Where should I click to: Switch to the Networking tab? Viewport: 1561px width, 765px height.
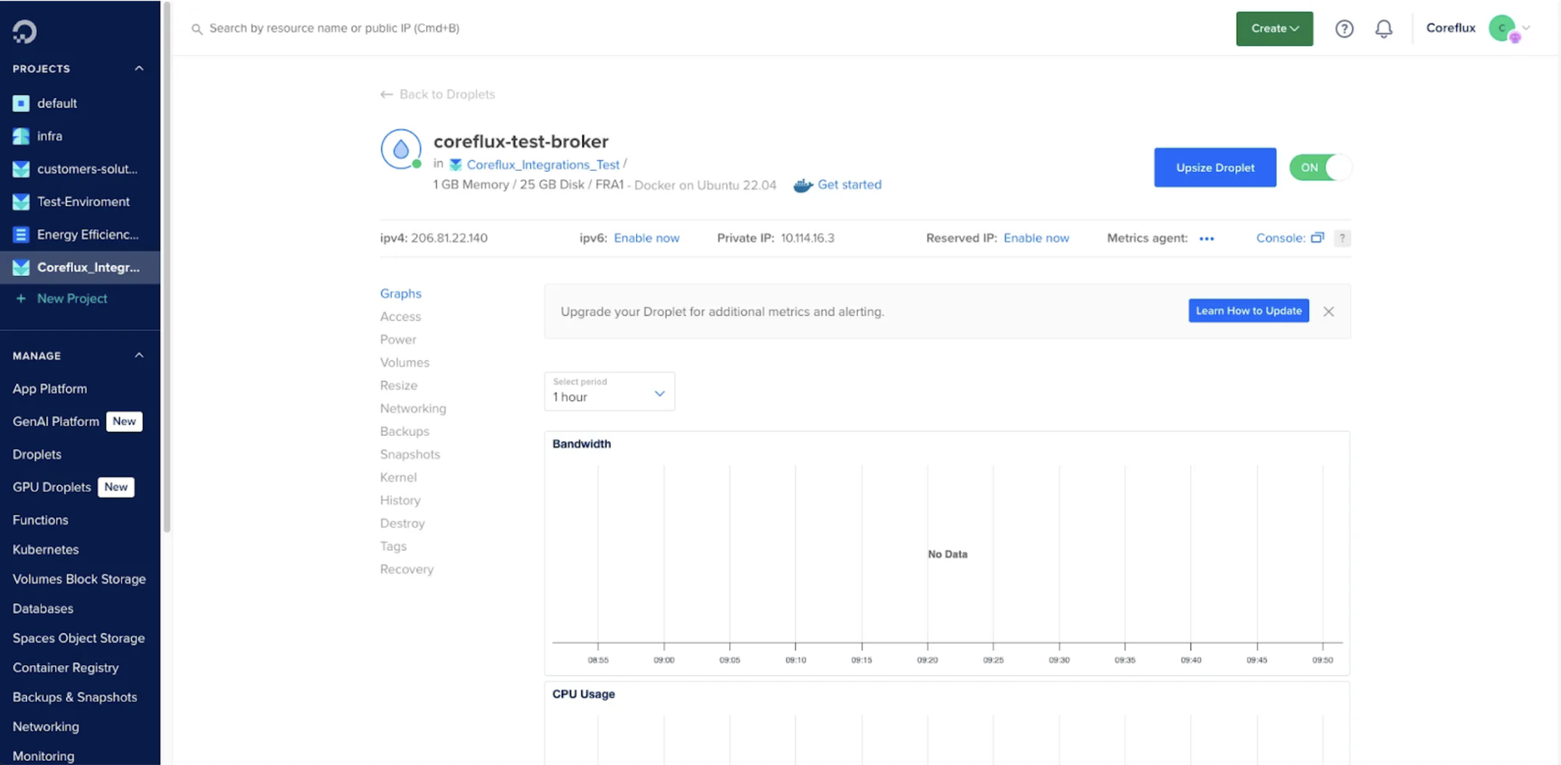413,408
